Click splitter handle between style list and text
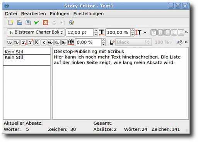 point(51,84)
